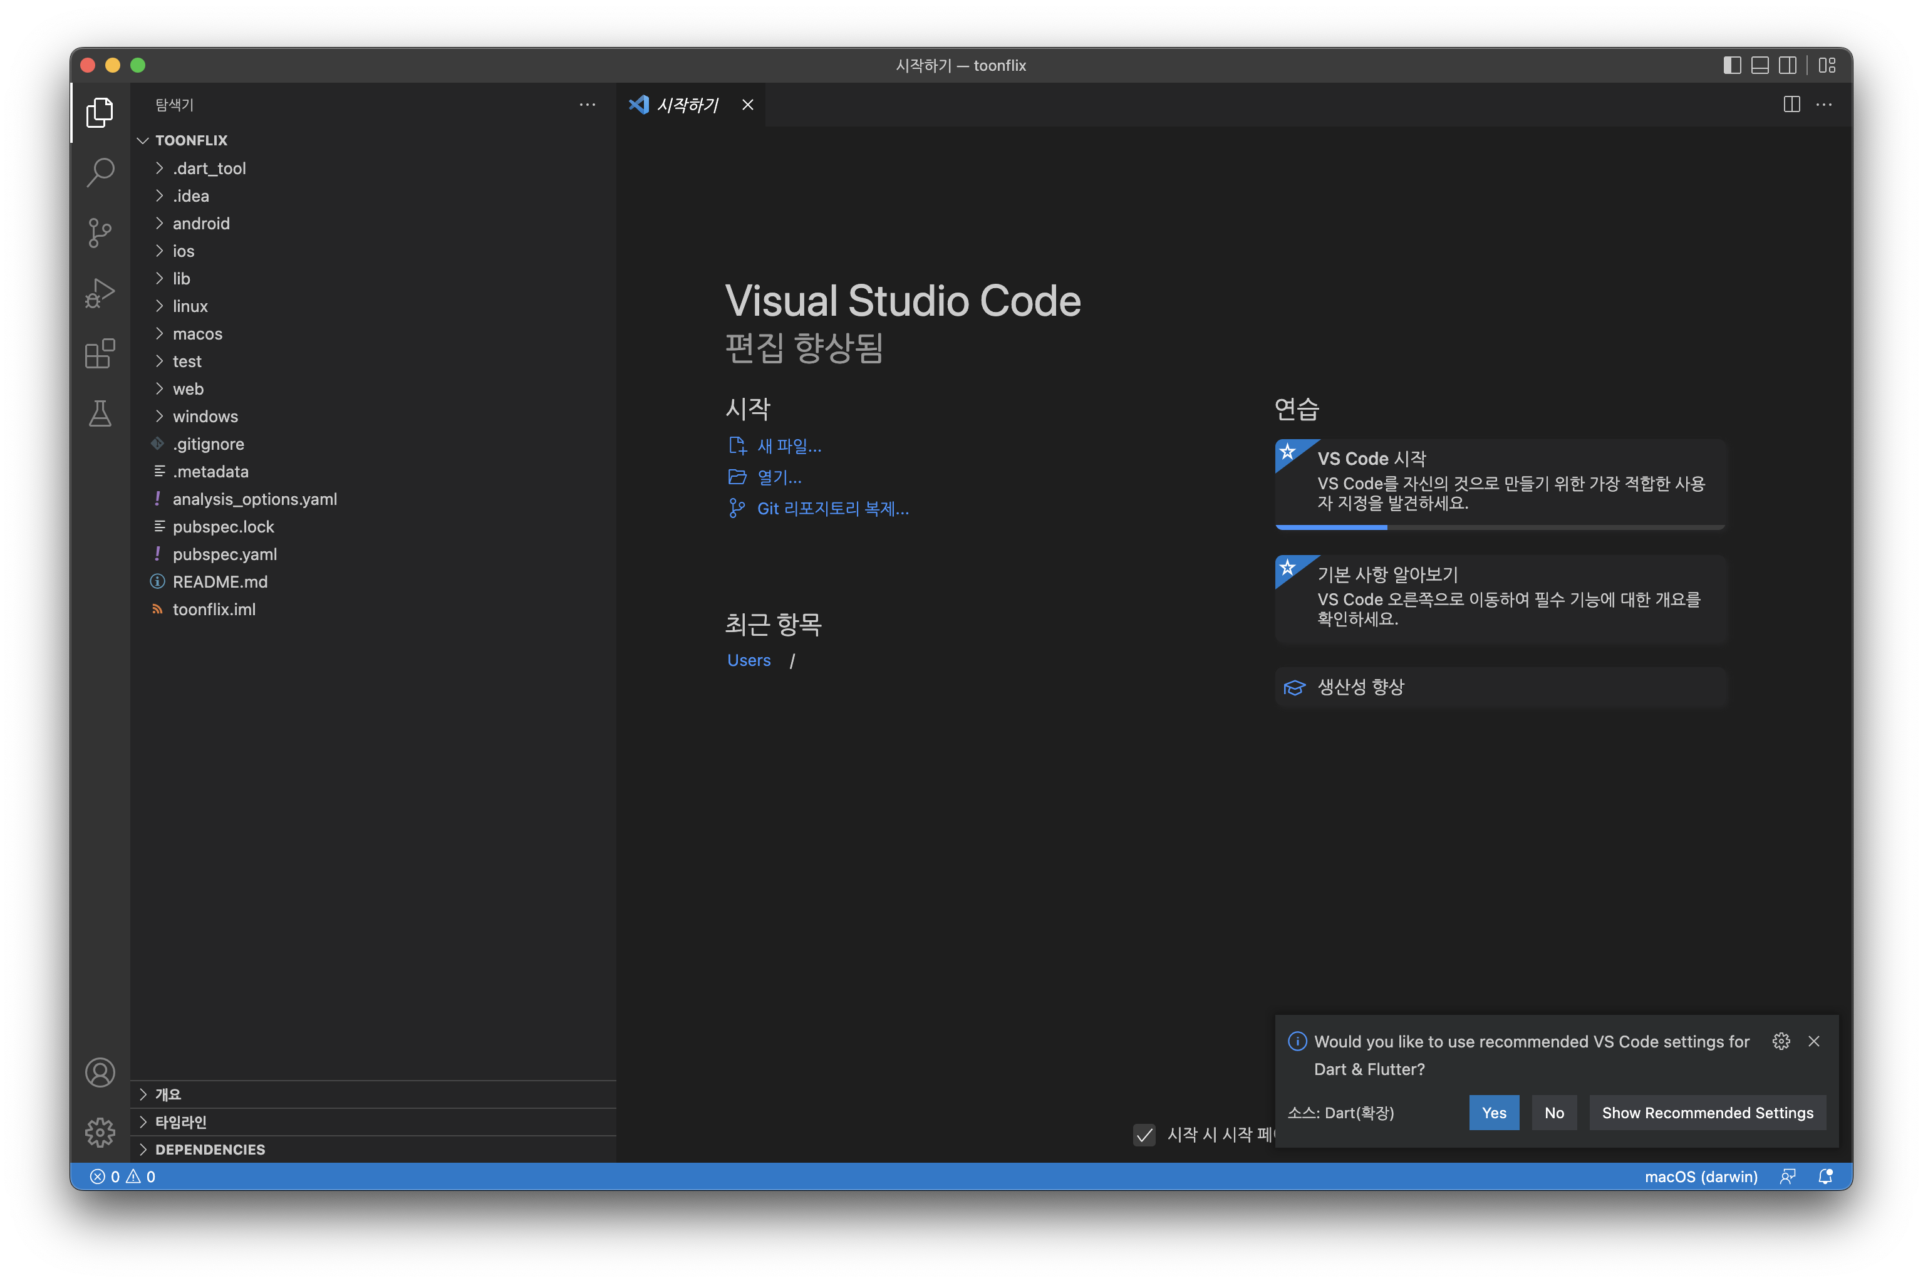1923x1283 pixels.
Task: Click the folder icon beside 열기
Action: (737, 476)
